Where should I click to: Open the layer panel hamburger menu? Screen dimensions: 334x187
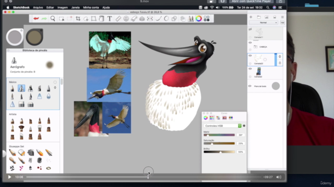282,17
